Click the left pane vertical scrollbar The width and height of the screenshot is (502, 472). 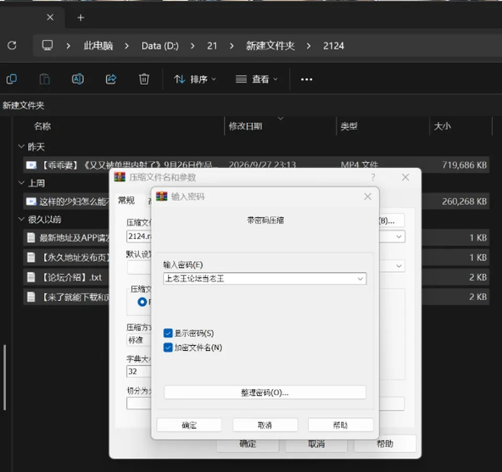pos(5,377)
